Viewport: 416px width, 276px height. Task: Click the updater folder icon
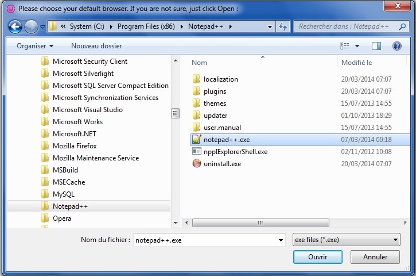pyautogui.click(x=197, y=116)
